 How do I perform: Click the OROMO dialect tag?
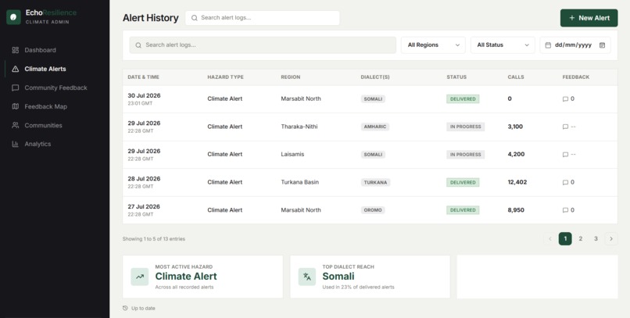click(x=373, y=210)
